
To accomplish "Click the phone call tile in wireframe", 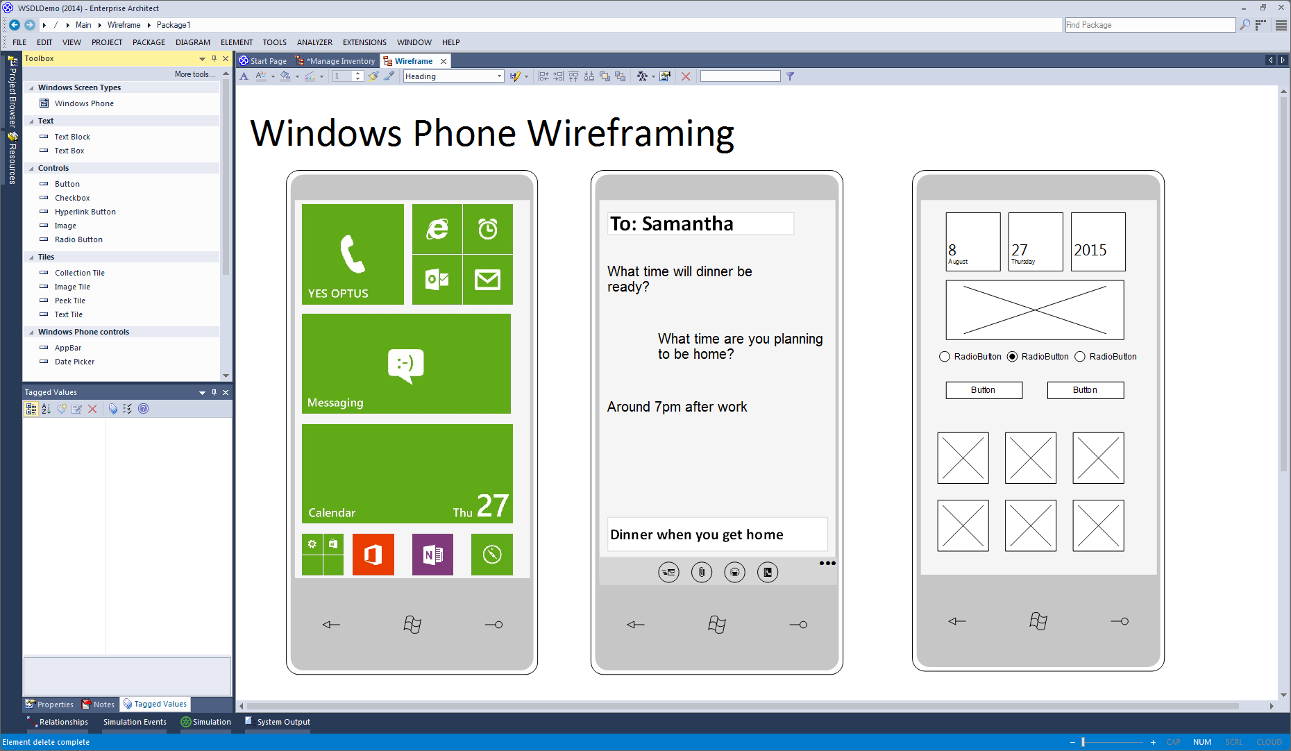I will (x=353, y=254).
